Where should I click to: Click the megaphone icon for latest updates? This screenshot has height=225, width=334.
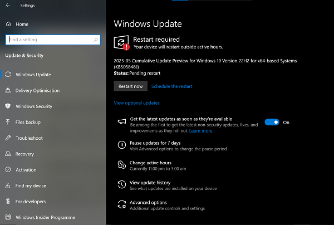[122, 121]
